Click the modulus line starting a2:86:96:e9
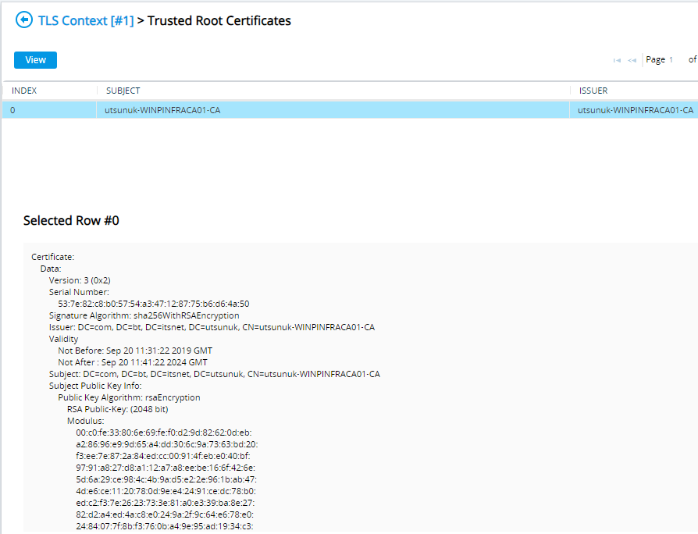Viewport: 698px width, 534px height. pos(167,444)
